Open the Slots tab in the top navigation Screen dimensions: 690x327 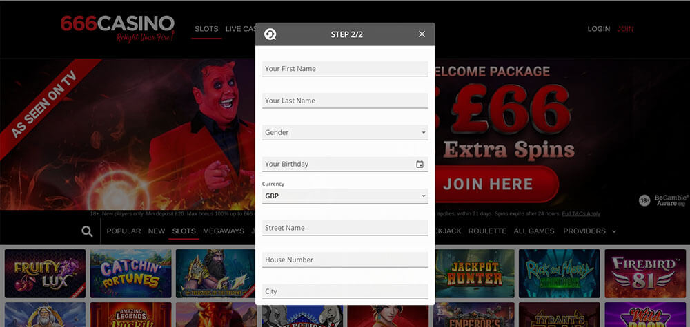point(206,29)
